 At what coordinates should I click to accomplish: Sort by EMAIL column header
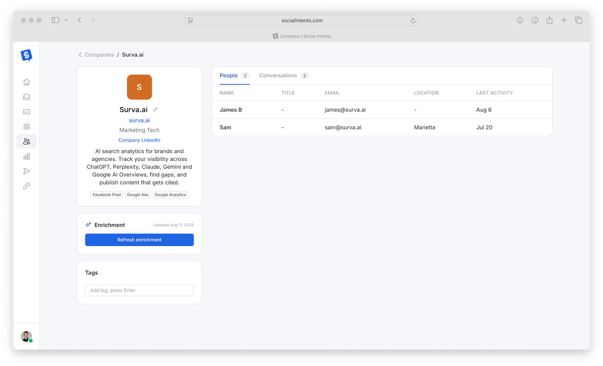[332, 93]
